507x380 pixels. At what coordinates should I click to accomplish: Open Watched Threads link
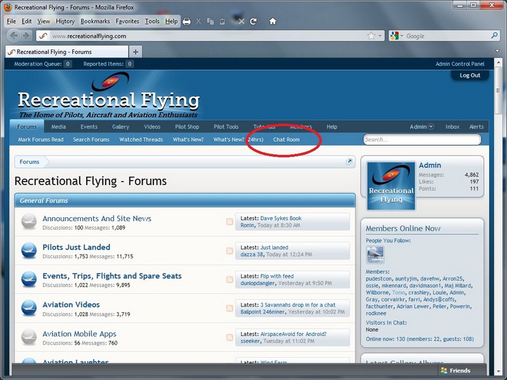pyautogui.click(x=141, y=139)
